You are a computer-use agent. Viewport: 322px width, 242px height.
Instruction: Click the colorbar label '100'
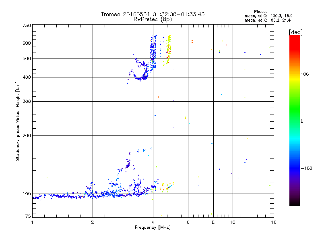[x=305, y=74]
